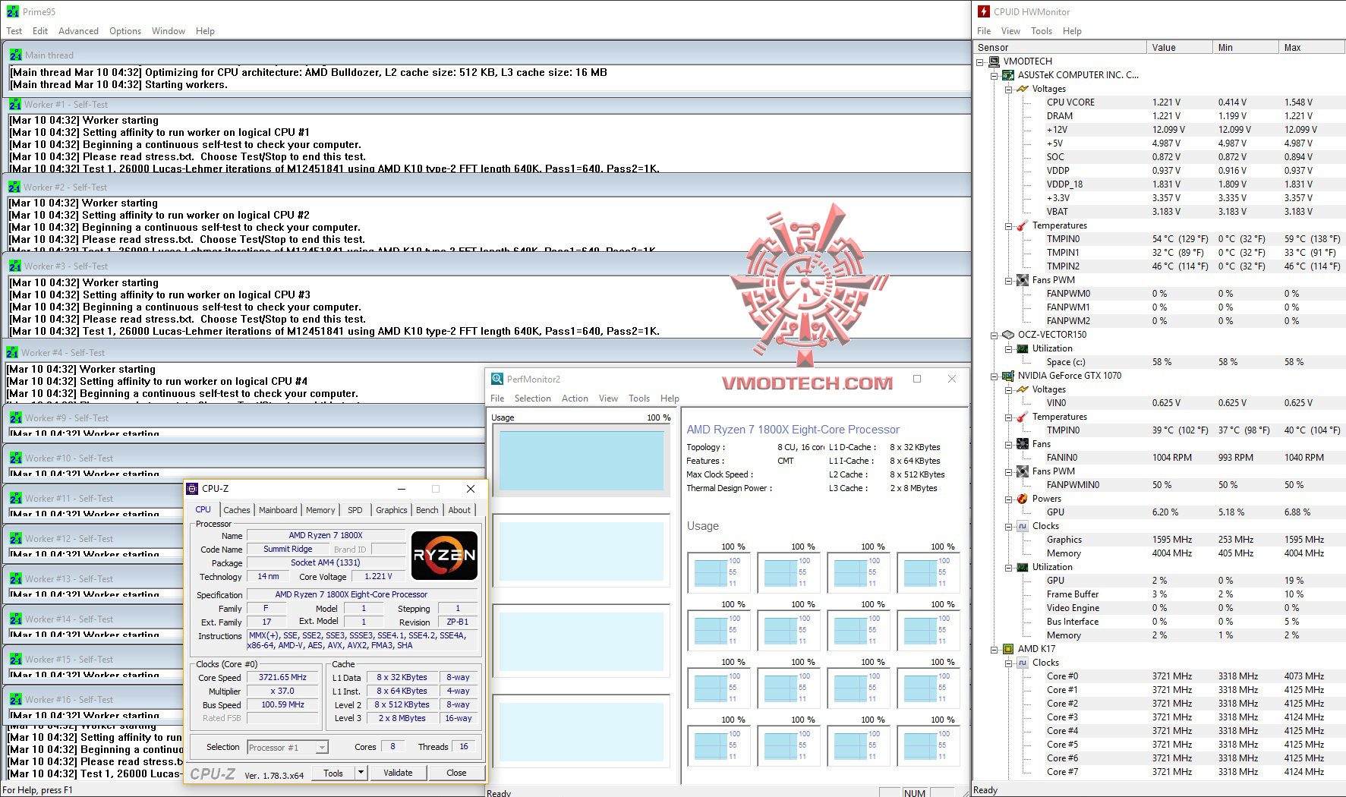
Task: Switch to the Memory tab in CPU-Z
Action: 320,510
